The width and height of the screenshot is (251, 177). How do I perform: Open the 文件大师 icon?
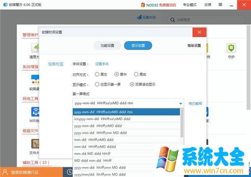click(x=35, y=144)
